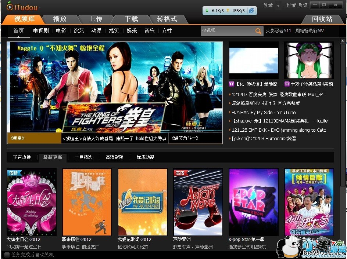Select banner slide 紫檀王有情人终成眷属
347x259 pixels.
[x=88, y=138]
